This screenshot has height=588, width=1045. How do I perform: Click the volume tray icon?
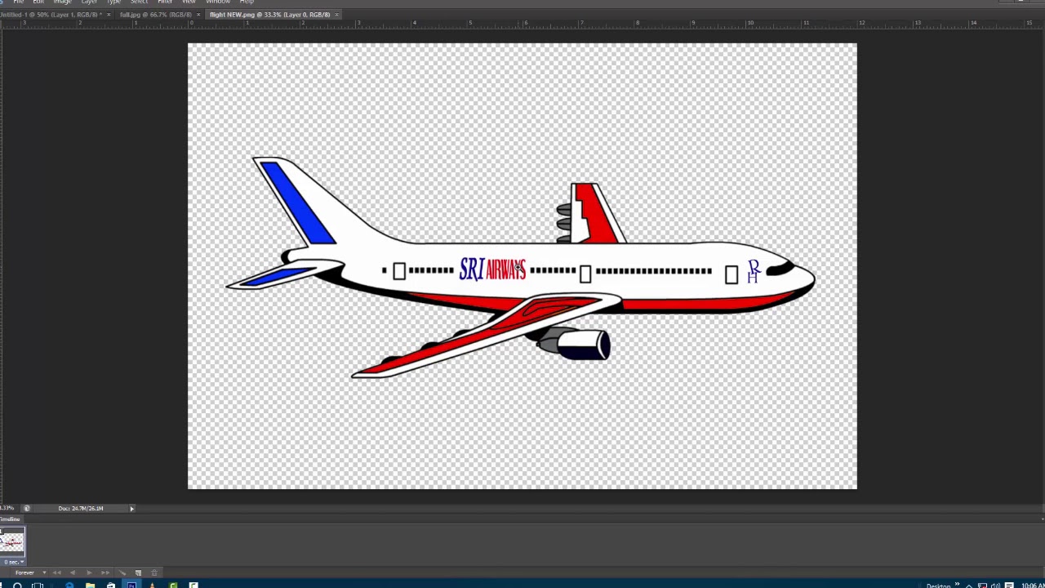coord(995,586)
